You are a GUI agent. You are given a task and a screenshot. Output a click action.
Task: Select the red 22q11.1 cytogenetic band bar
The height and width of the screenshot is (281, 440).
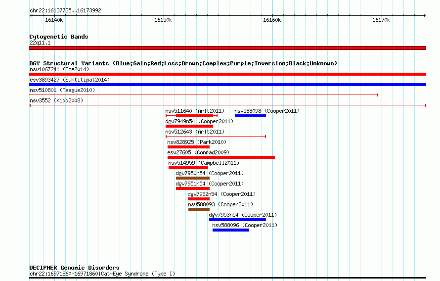click(227, 48)
